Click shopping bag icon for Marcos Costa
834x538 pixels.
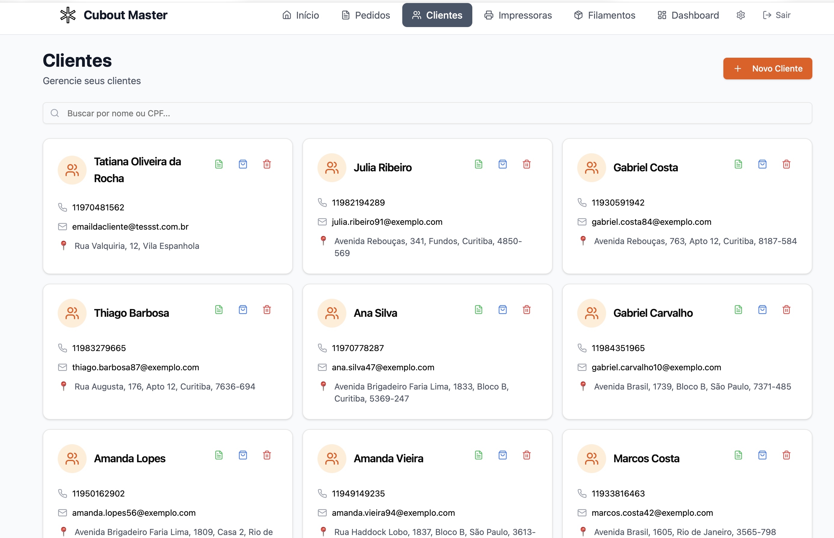(762, 455)
